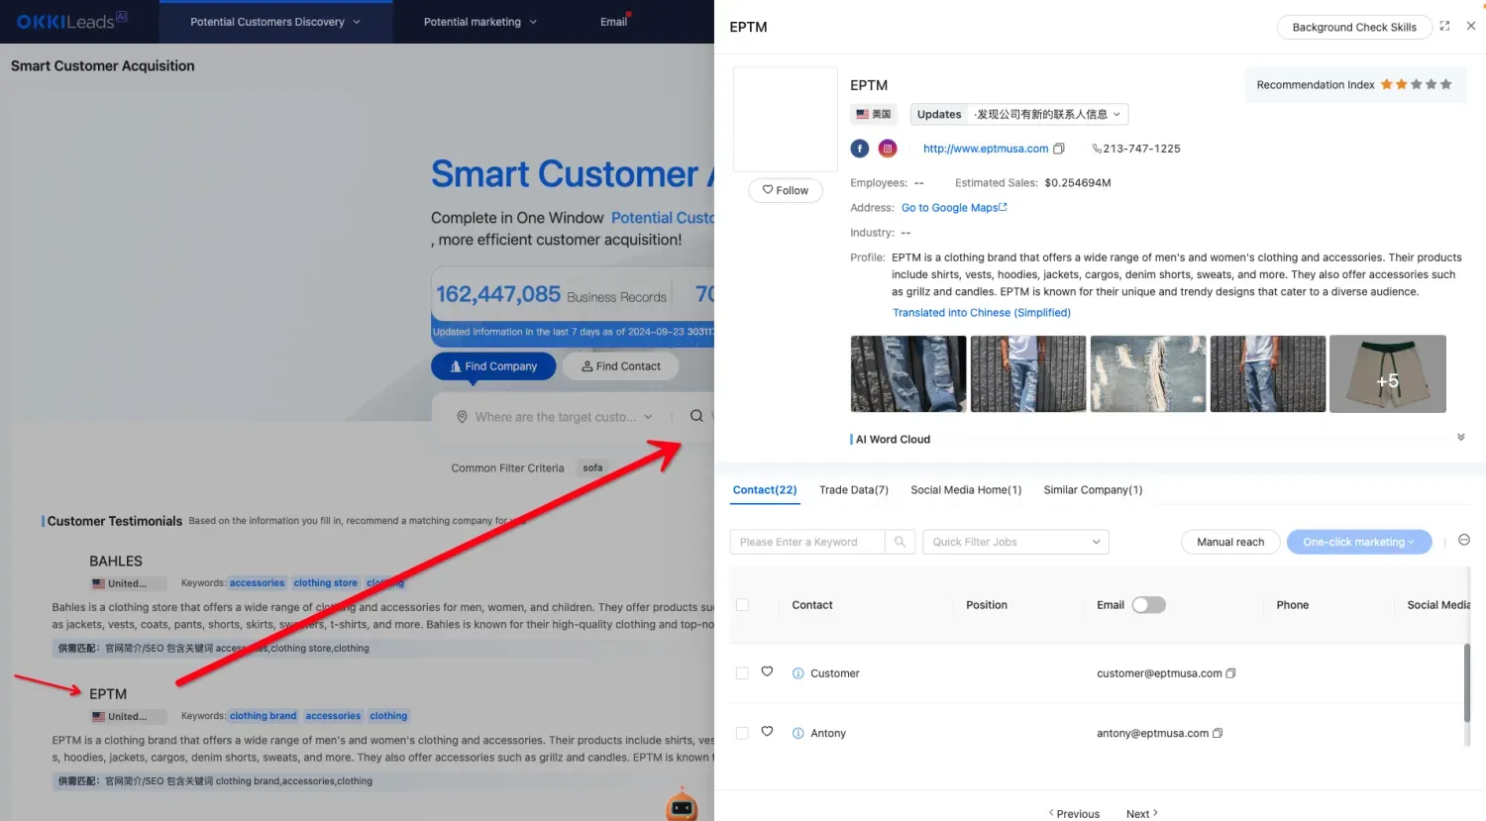Click the Phone column header
The width and height of the screenshot is (1486, 821).
[x=1293, y=605]
